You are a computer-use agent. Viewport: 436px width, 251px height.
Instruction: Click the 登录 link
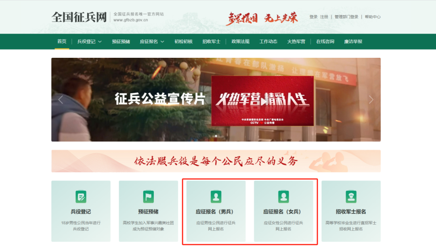click(x=313, y=17)
